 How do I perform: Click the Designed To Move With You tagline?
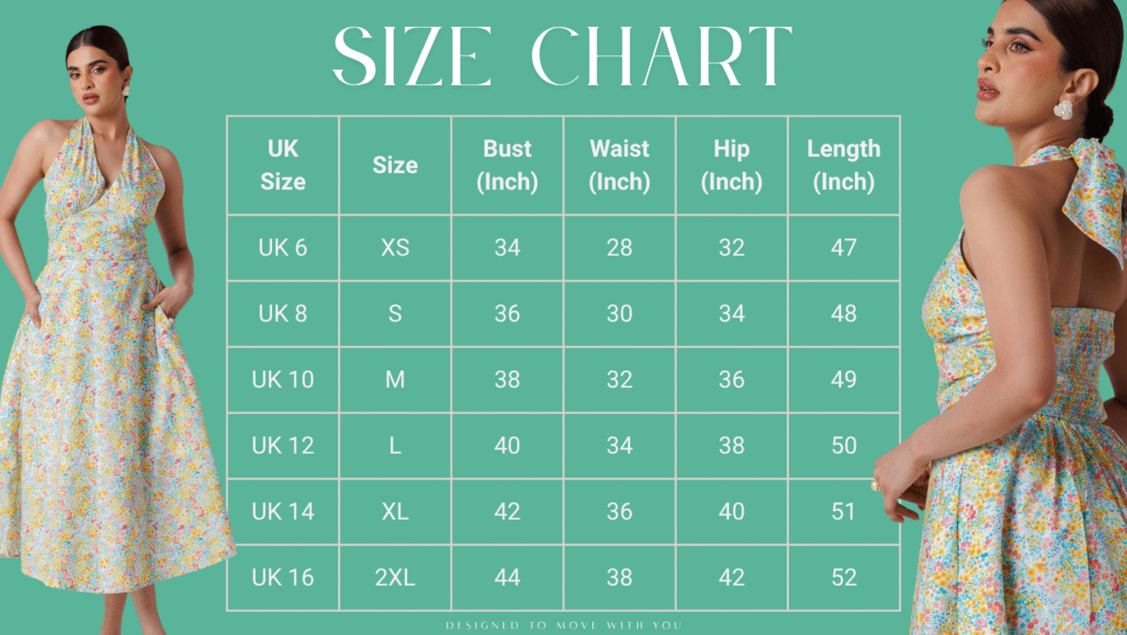[x=563, y=625]
